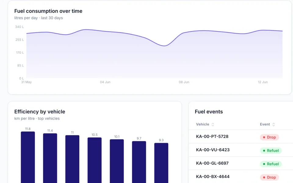Click the Drop badge for KA-00-BX-4644
Image resolution: width=293 pixels, height=183 pixels.
click(x=269, y=178)
